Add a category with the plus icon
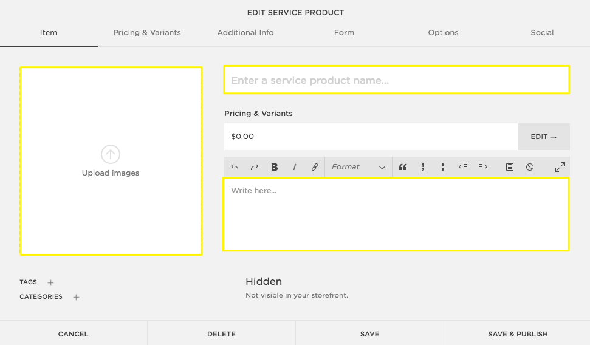Viewport: 590px width, 345px height. click(76, 297)
